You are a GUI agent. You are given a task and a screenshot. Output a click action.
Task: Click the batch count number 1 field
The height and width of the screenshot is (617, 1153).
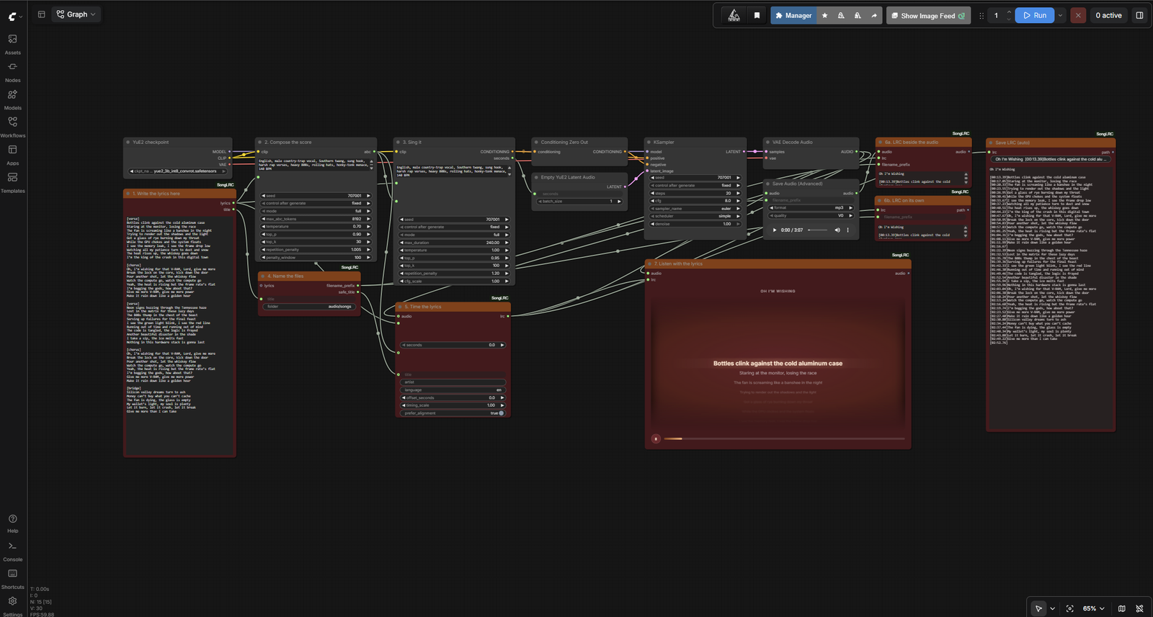(x=997, y=15)
